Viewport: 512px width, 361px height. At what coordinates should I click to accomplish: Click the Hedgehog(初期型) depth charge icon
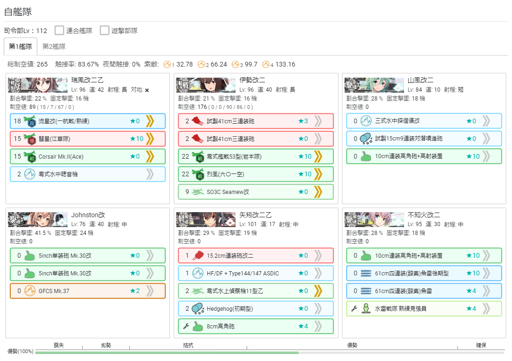click(198, 308)
